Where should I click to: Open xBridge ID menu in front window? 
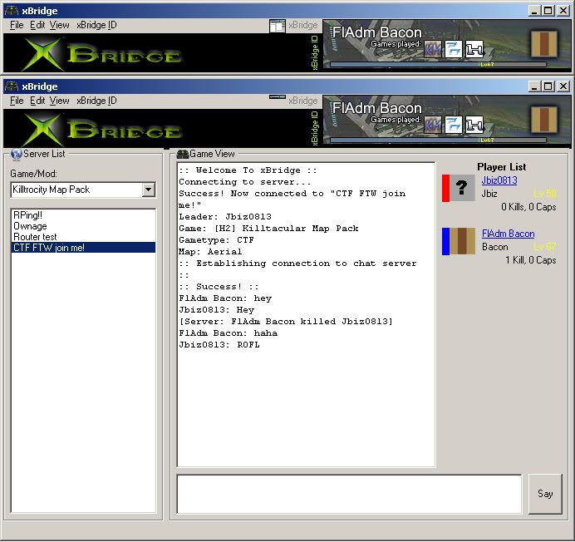[x=97, y=101]
